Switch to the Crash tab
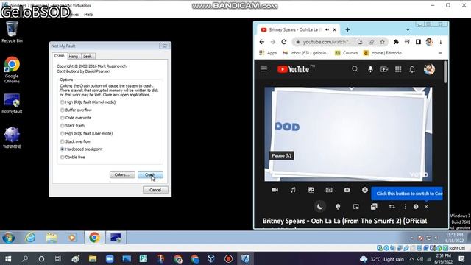The image size is (471, 265). [x=59, y=56]
